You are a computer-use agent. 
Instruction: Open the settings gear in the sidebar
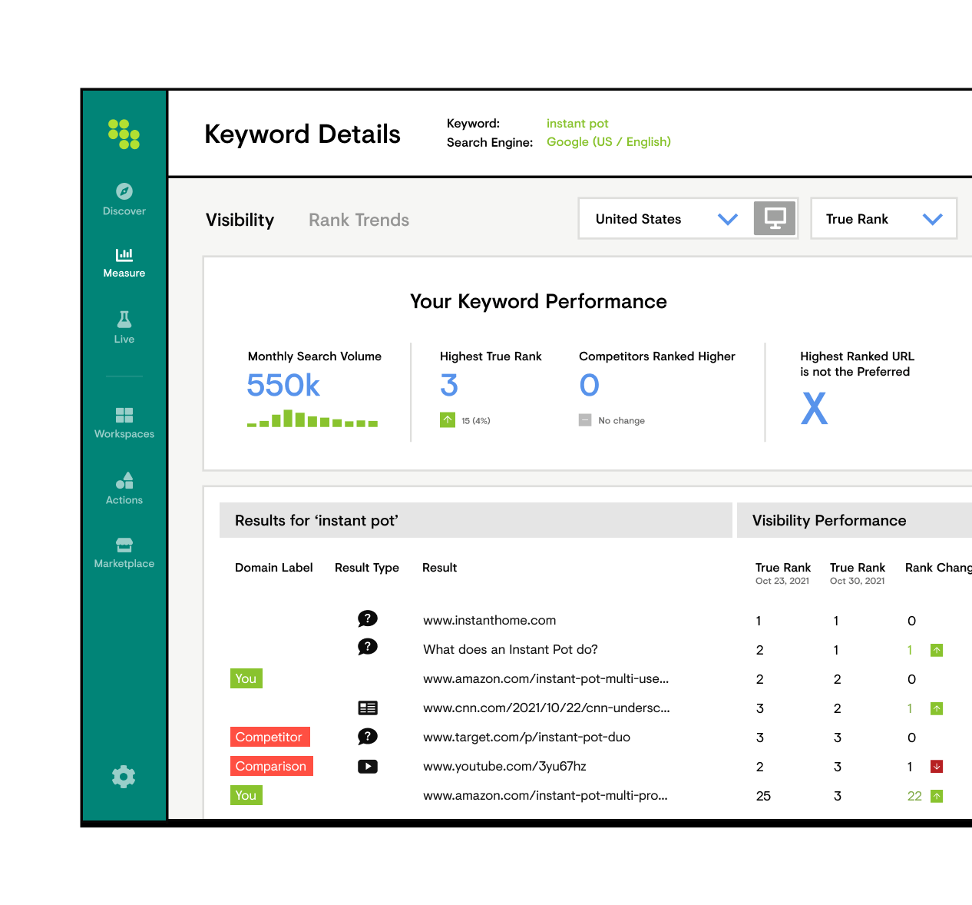124,777
